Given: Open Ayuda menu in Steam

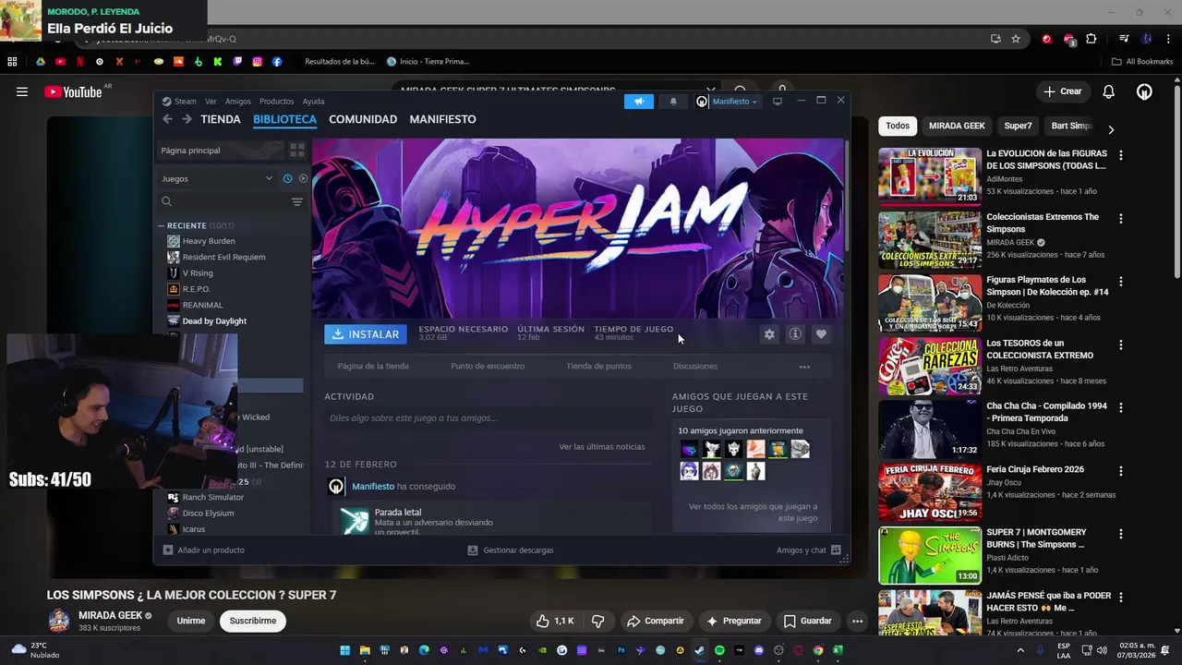Looking at the screenshot, I should [x=313, y=102].
